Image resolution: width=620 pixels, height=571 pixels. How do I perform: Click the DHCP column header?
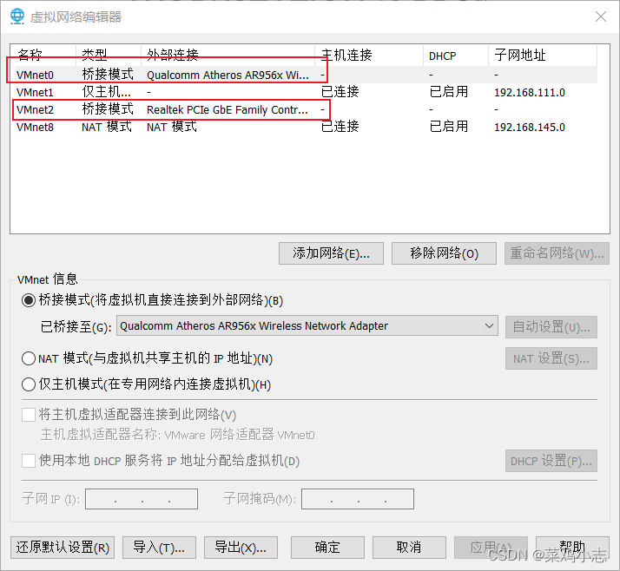pos(456,55)
